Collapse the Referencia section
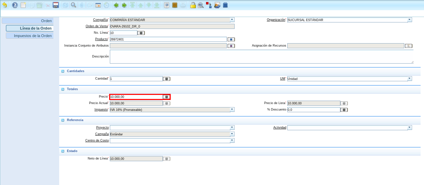The width and height of the screenshot is (424, 185). (63, 120)
